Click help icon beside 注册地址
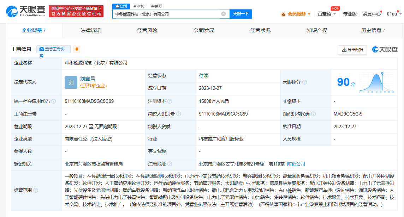The width and height of the screenshot is (404, 217). point(170,164)
